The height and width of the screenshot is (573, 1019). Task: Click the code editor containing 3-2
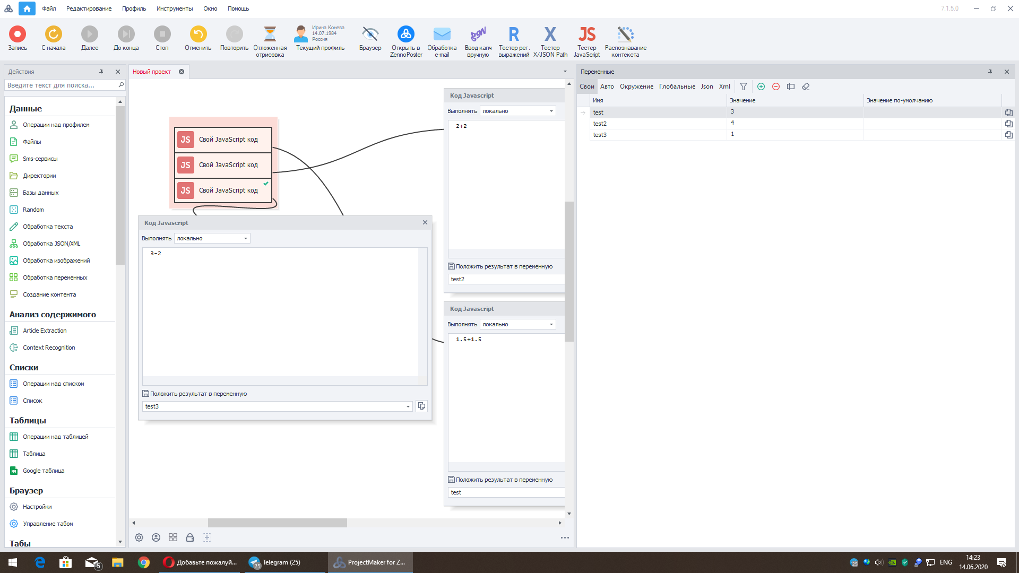(280, 312)
